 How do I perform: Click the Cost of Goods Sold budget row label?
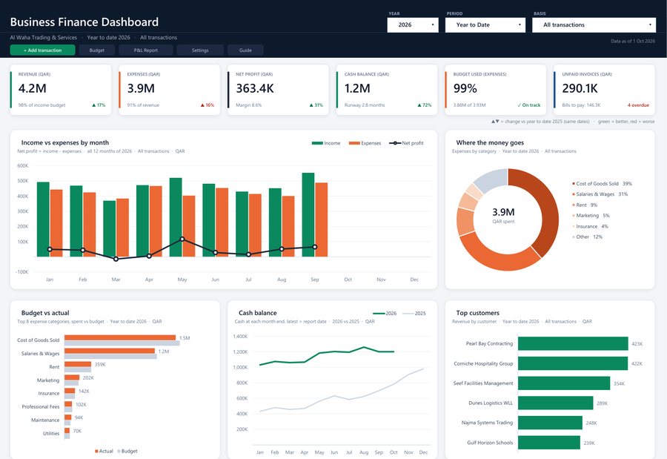click(x=39, y=340)
